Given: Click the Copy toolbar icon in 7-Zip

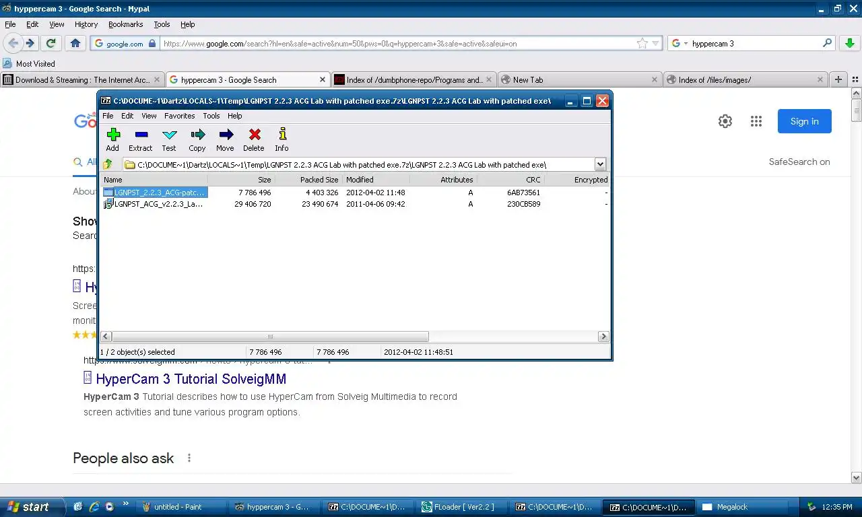Looking at the screenshot, I should coord(197,140).
